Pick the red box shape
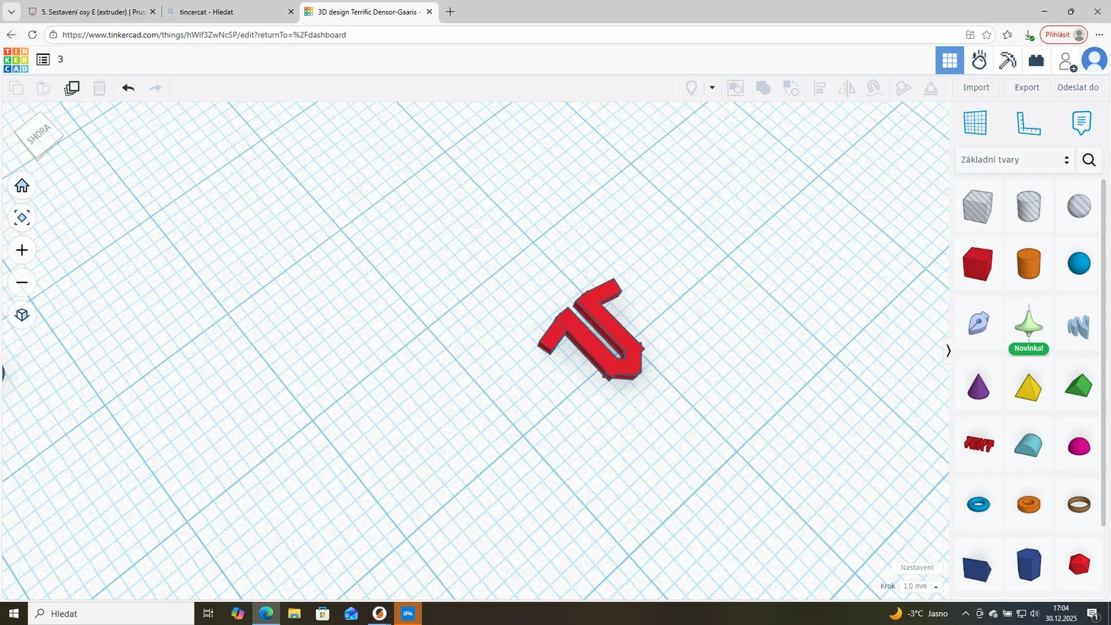 point(978,264)
